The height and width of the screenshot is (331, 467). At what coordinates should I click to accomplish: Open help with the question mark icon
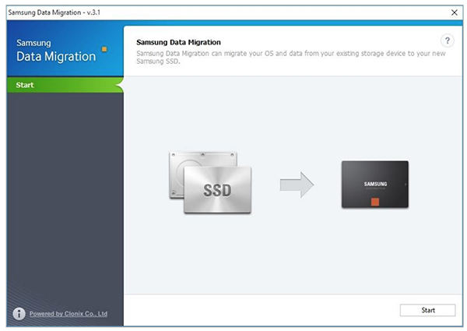click(447, 40)
